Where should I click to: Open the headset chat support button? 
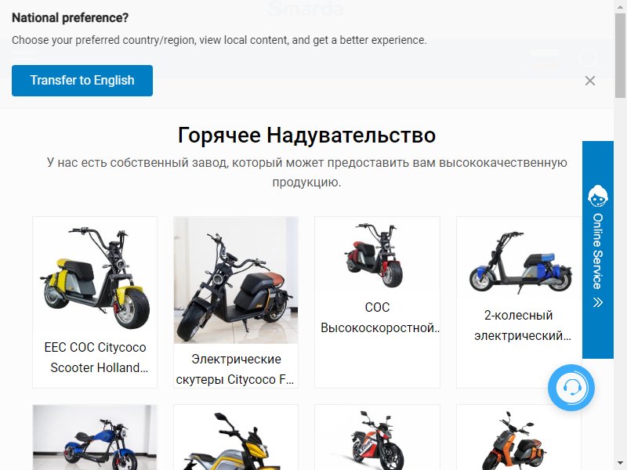pos(571,388)
